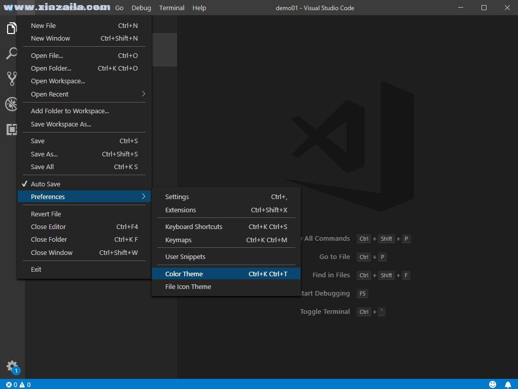The width and height of the screenshot is (518, 389).
Task: Open the notifications bell icon
Action: click(x=508, y=384)
